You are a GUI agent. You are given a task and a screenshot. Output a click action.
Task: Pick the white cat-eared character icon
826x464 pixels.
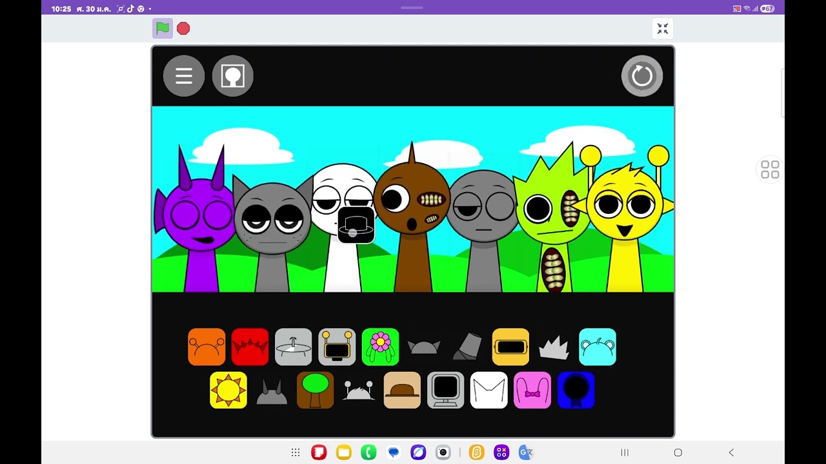[x=489, y=390]
